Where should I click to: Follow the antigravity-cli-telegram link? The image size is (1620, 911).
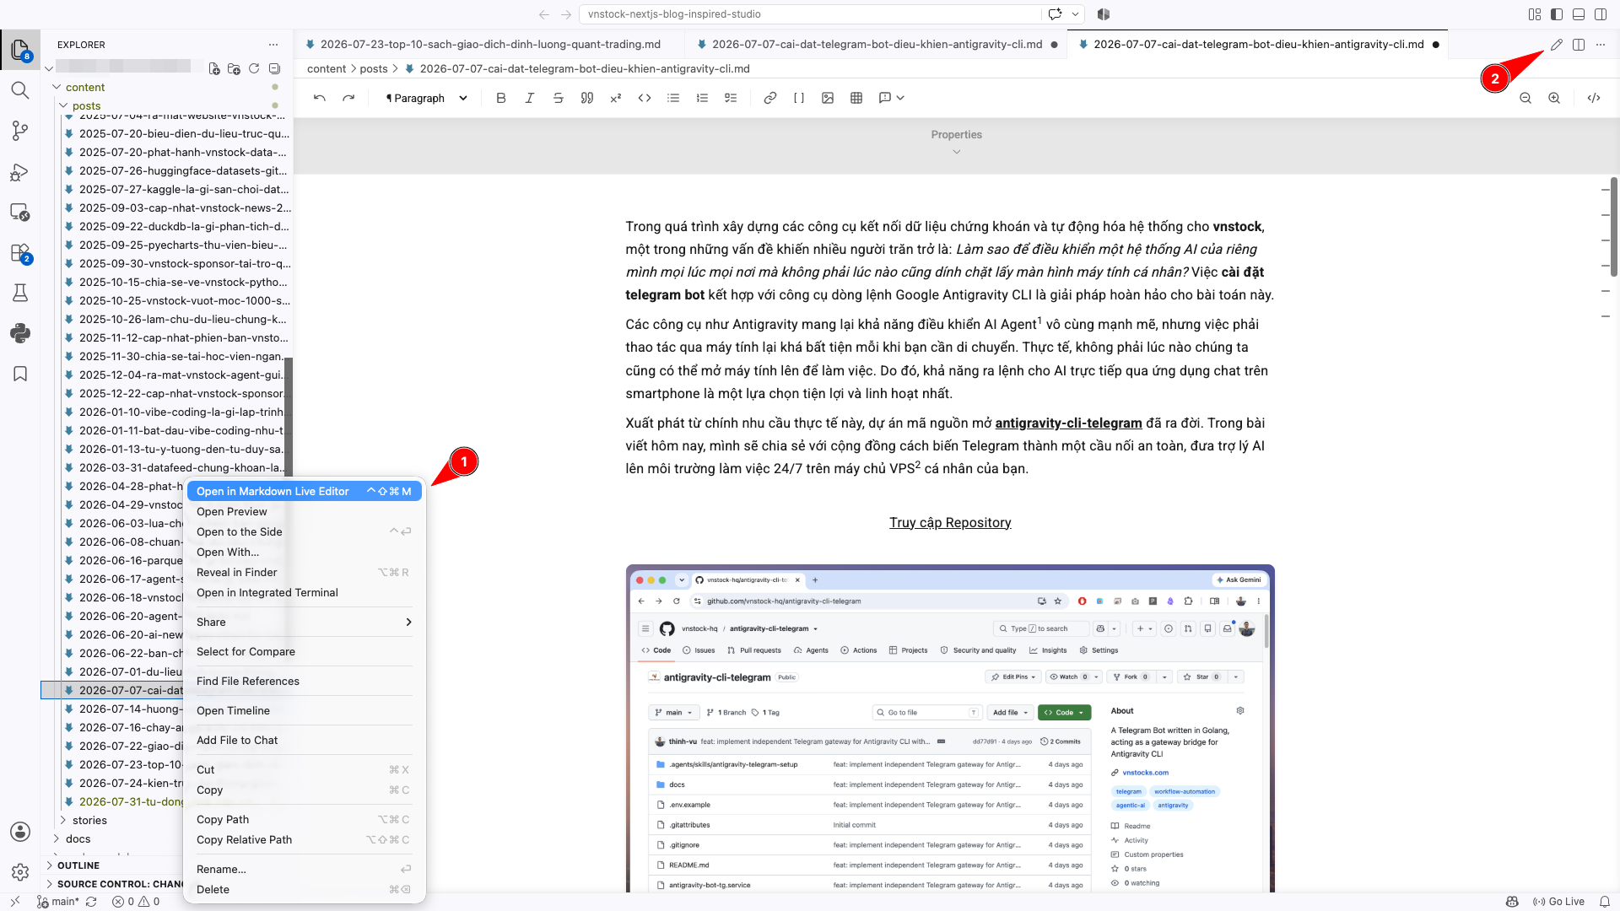tap(1068, 423)
